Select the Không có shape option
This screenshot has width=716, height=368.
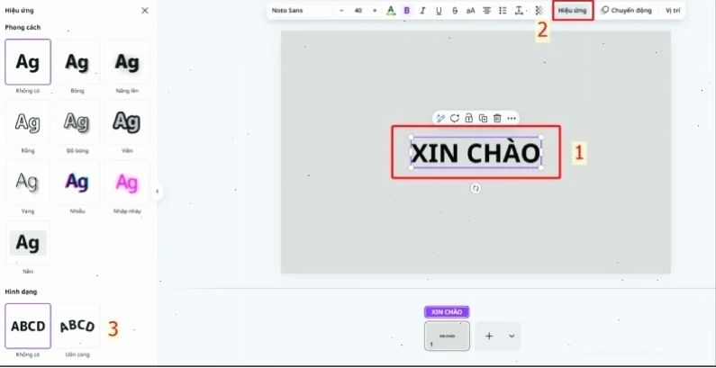pyautogui.click(x=28, y=326)
